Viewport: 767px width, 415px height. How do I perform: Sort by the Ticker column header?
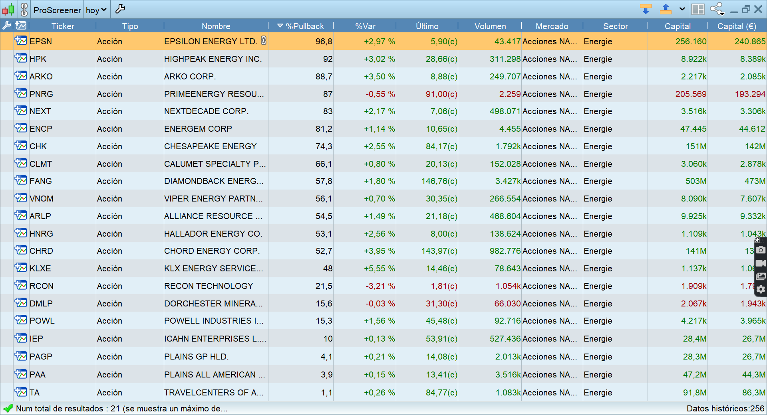click(63, 26)
